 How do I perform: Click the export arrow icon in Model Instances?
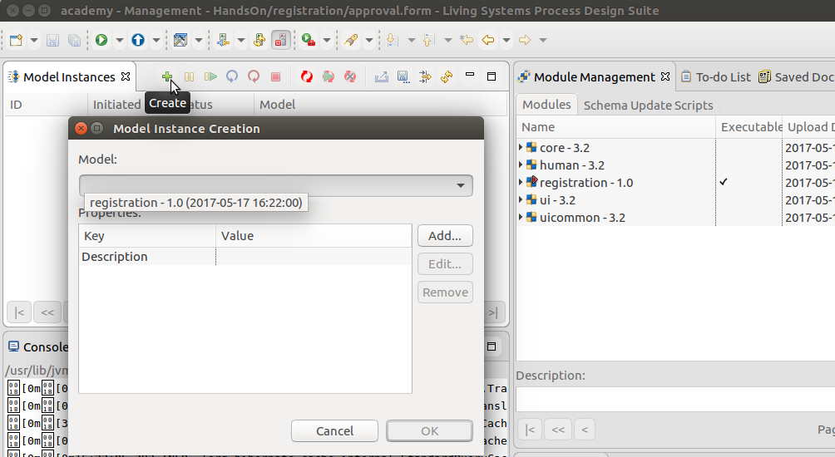(x=381, y=76)
